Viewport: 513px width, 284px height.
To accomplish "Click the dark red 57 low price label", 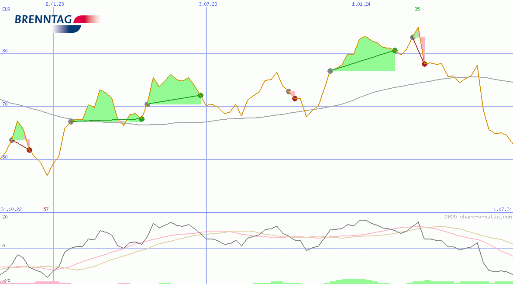I will [46, 210].
